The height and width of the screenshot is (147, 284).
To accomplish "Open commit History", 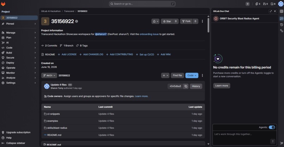I will 196,86.
